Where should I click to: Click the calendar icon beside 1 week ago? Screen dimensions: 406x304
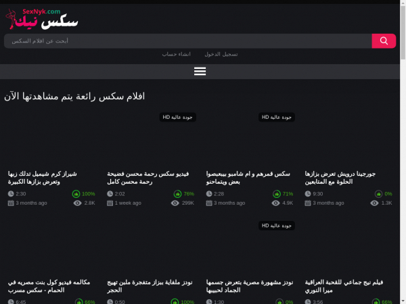point(110,203)
